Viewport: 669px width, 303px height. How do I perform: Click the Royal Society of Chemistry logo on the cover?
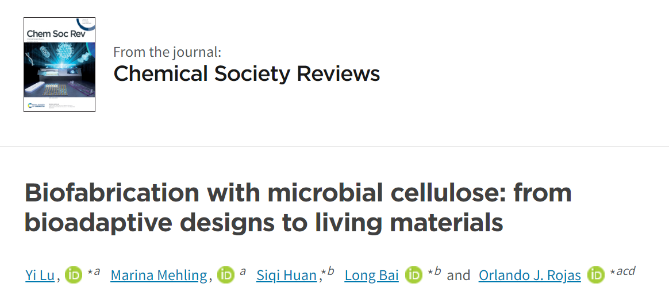pos(37,105)
